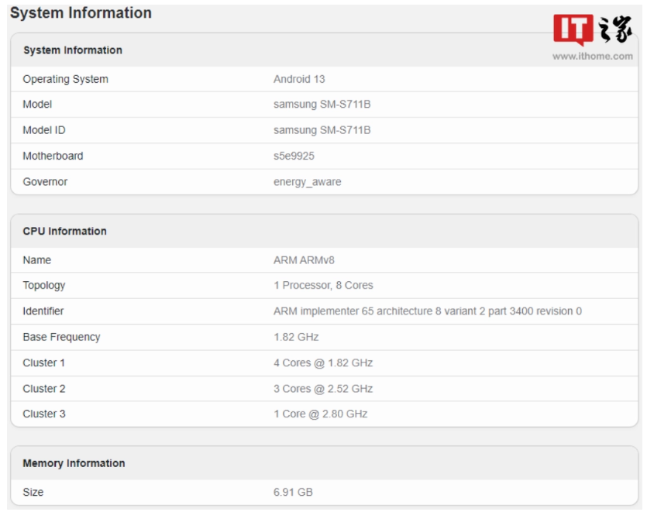Image resolution: width=647 pixels, height=512 pixels.
Task: Select the 'System Information' table header
Action: pos(73,50)
